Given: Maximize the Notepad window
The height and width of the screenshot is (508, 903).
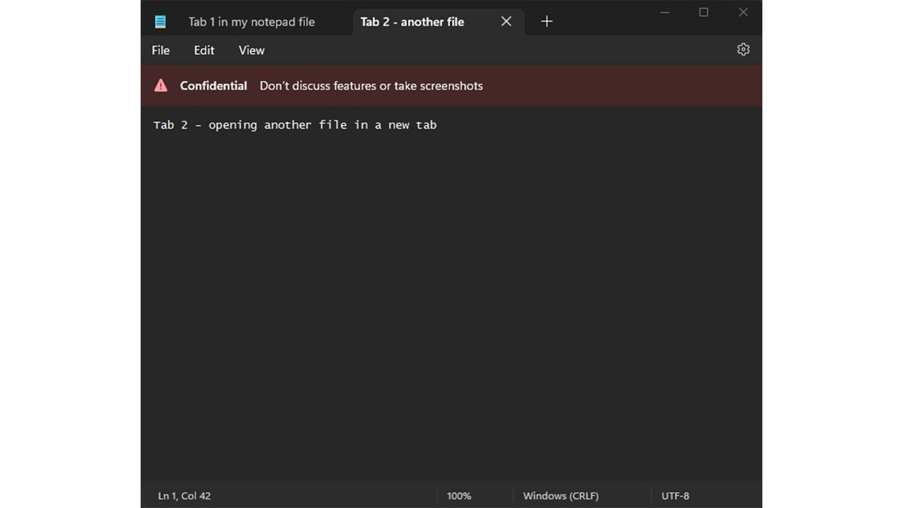Looking at the screenshot, I should [x=703, y=12].
